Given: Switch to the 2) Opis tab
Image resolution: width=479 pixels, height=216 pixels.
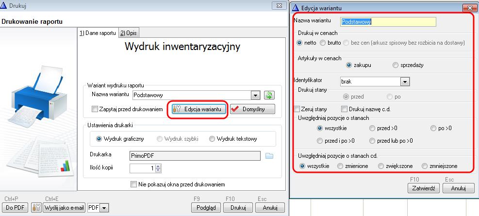Looking at the screenshot, I should [x=129, y=33].
